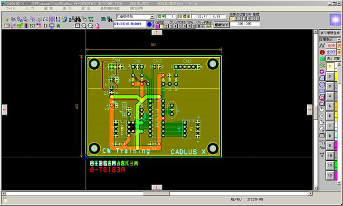Image resolution: width=343 pixels, height=206 pixels.
Task: Toggle layer 5 button in layer list
Action: coord(330,106)
